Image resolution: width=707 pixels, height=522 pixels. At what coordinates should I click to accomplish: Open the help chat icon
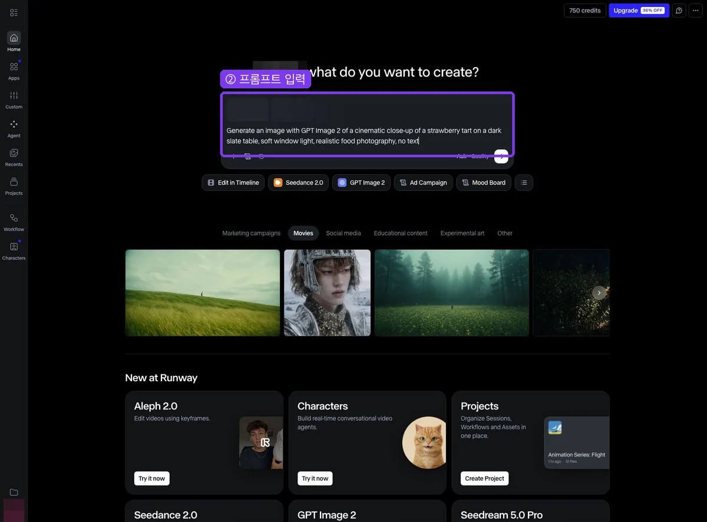[x=679, y=11]
